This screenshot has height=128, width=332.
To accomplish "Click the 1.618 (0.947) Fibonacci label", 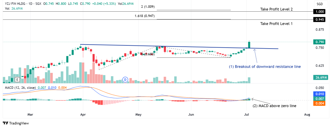I will [x=145, y=16].
